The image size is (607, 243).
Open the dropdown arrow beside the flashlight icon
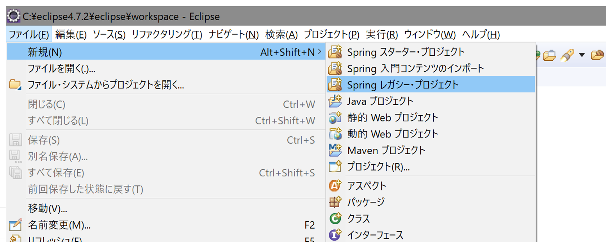coord(581,55)
